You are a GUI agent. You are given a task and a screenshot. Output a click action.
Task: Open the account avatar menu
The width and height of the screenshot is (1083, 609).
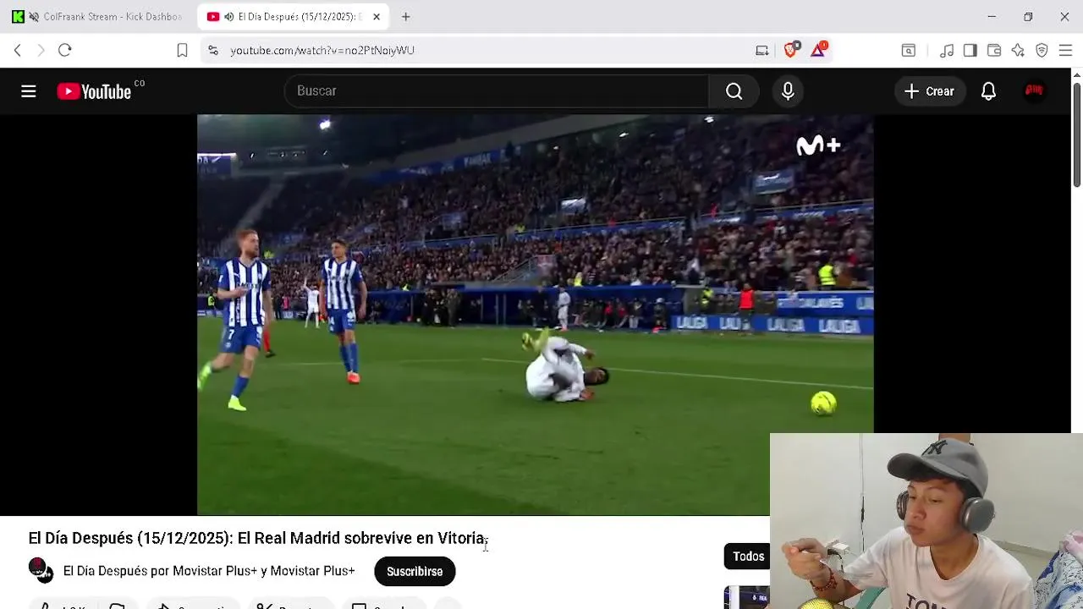click(x=1034, y=91)
